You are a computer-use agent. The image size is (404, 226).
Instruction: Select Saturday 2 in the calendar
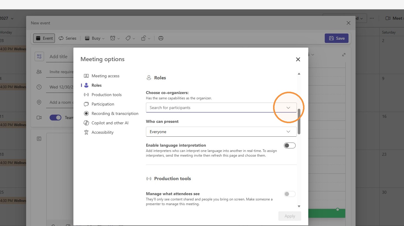tap(392, 55)
